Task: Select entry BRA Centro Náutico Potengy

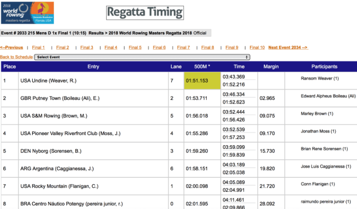Action: [71, 204]
